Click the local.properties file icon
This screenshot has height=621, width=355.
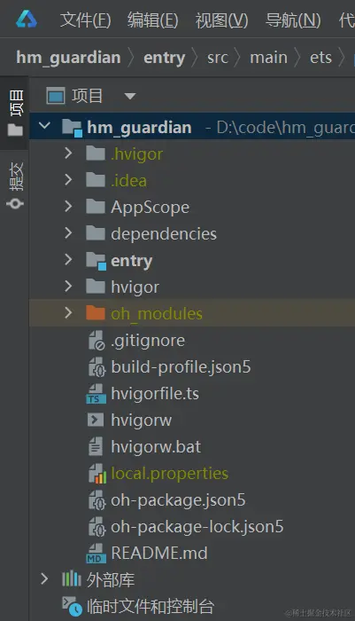coord(96,474)
